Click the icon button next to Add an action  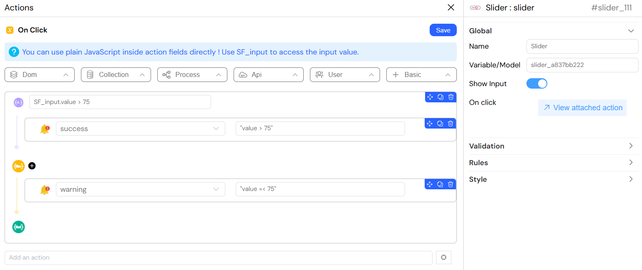coord(443,258)
